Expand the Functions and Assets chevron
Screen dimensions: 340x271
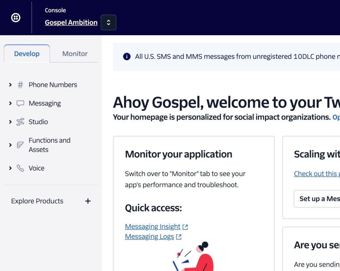click(10, 145)
